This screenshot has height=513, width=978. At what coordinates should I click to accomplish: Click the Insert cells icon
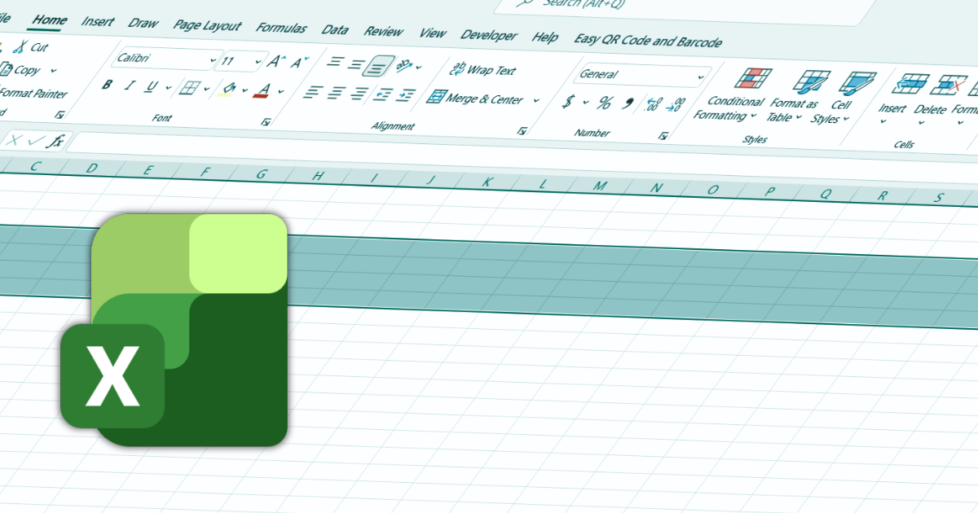click(x=911, y=85)
